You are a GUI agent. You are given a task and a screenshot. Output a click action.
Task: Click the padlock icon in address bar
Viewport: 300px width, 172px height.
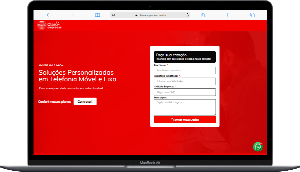[x=136, y=15]
